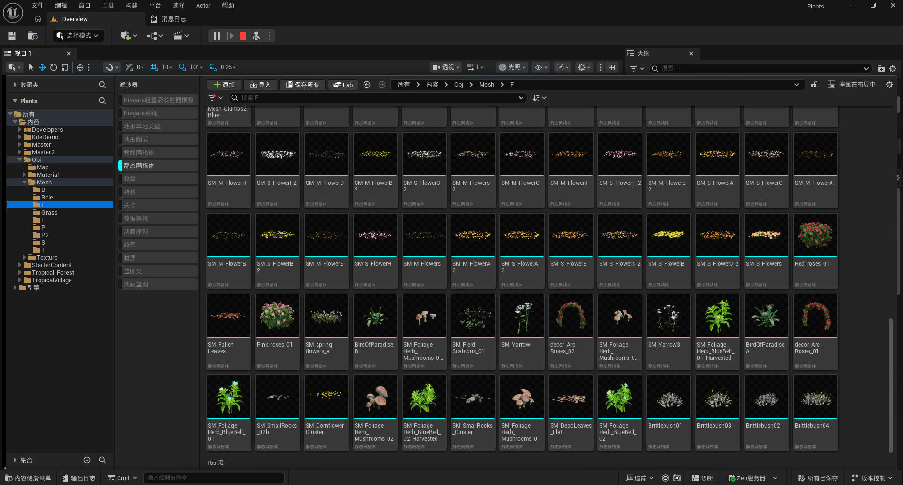This screenshot has width=903, height=485.
Task: Toggle rotation snapping
Action: pos(182,67)
